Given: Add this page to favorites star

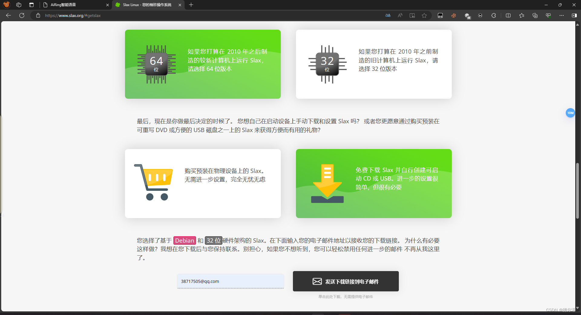Looking at the screenshot, I should click(424, 15).
